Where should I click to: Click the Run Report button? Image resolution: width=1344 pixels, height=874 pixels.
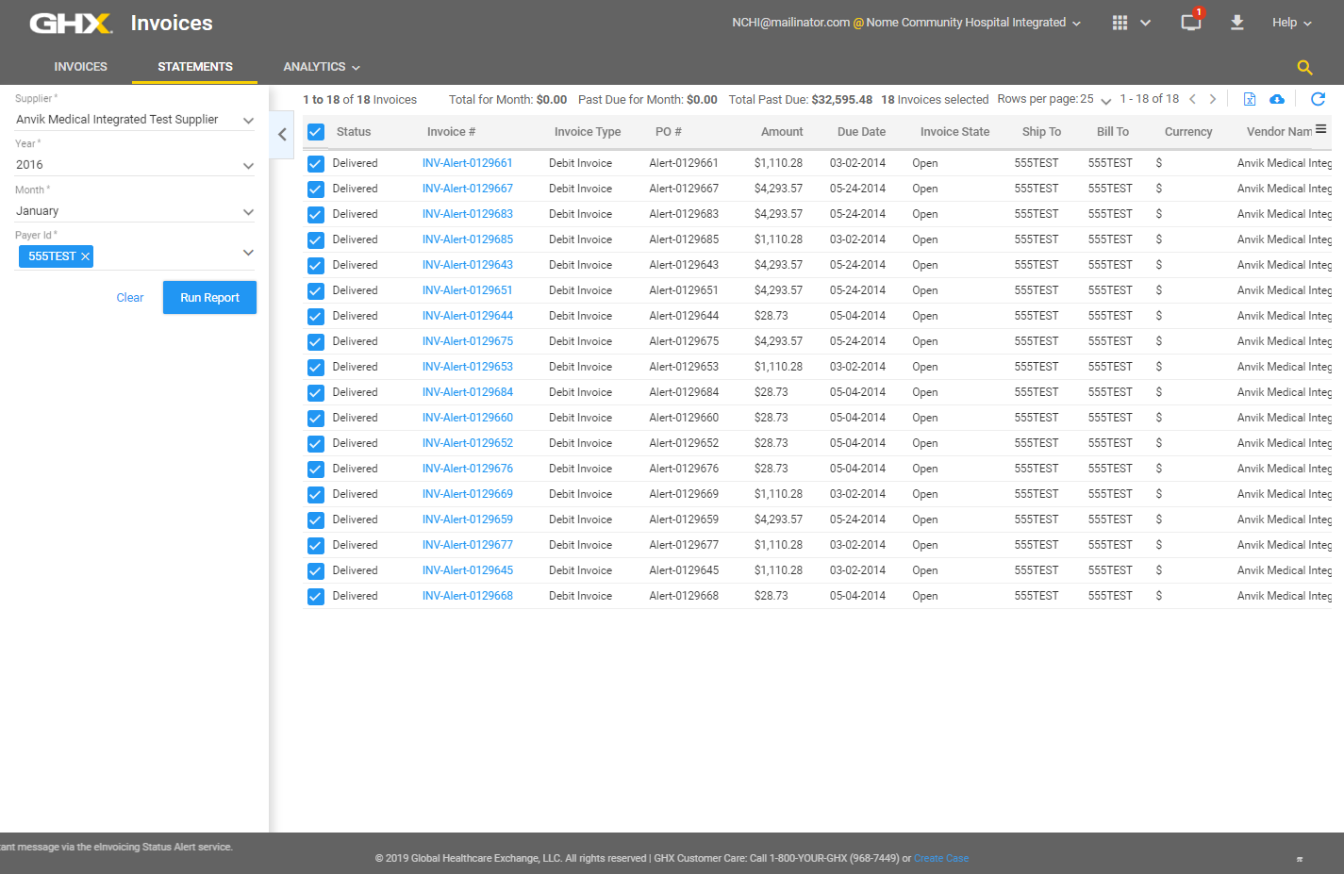[x=209, y=297]
